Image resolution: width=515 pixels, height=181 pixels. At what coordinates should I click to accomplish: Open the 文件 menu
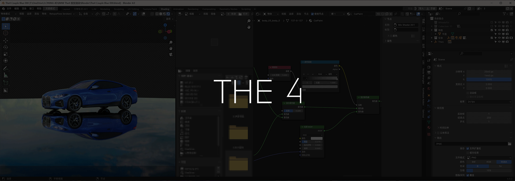(x=9, y=9)
